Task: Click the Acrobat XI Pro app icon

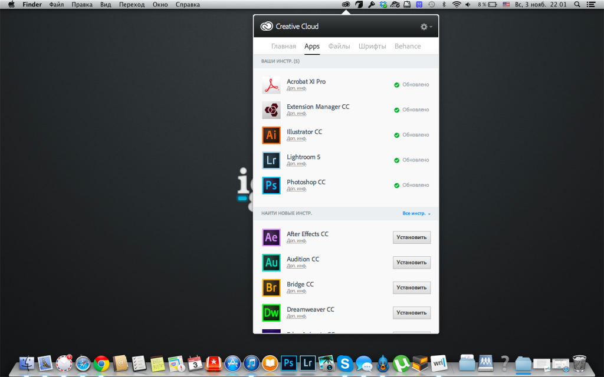Action: 271,85
